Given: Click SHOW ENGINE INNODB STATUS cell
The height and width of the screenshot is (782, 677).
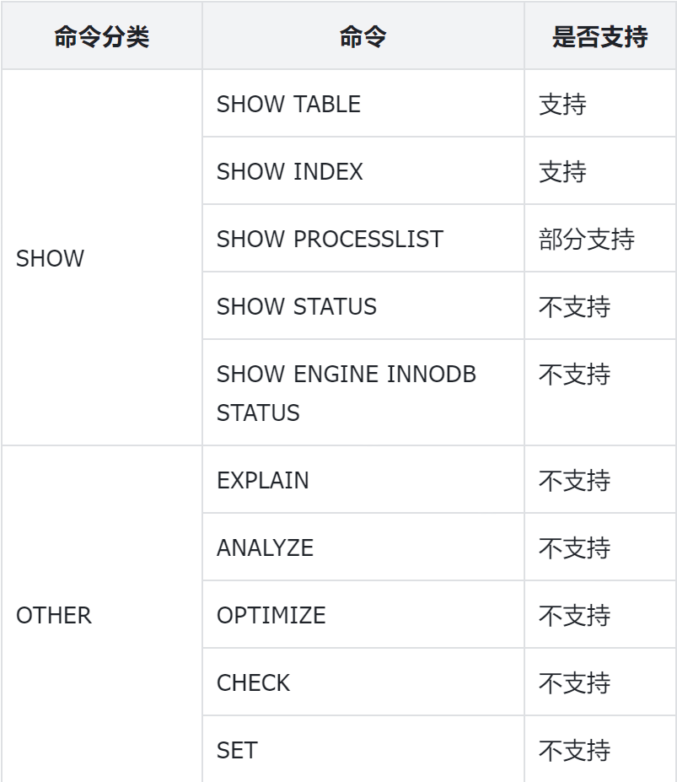Looking at the screenshot, I should pos(346,393).
